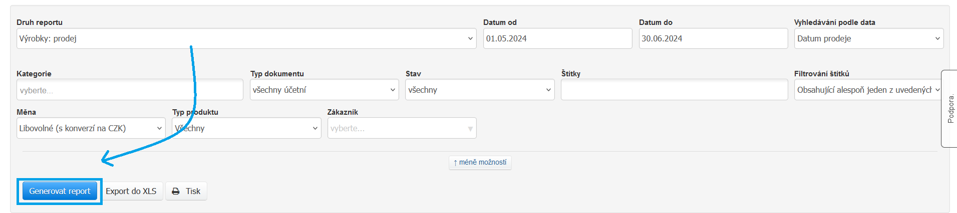Expand the Filtrování štítků dropdown
This screenshot has height=213, width=957.
coord(868,90)
